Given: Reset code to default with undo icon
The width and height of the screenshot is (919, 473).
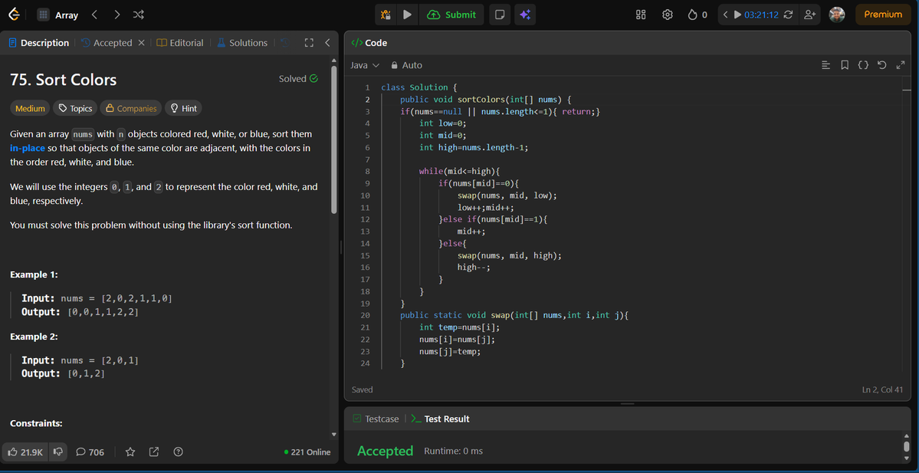Looking at the screenshot, I should [x=881, y=65].
